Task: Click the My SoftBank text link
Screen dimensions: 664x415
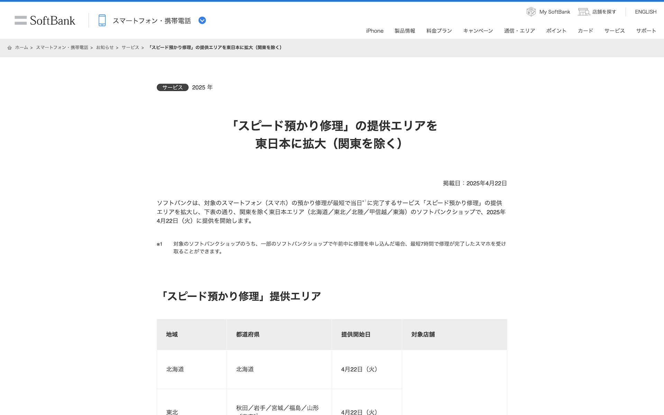Action: click(x=554, y=12)
